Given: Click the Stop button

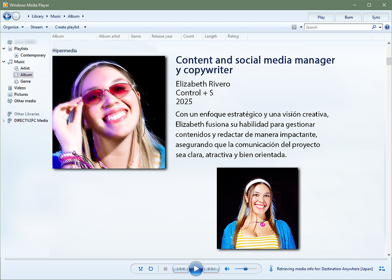Looking at the screenshot, I should coord(165,269).
